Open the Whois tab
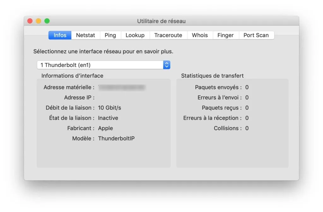Screen dimensions: 323x212 coord(200,35)
